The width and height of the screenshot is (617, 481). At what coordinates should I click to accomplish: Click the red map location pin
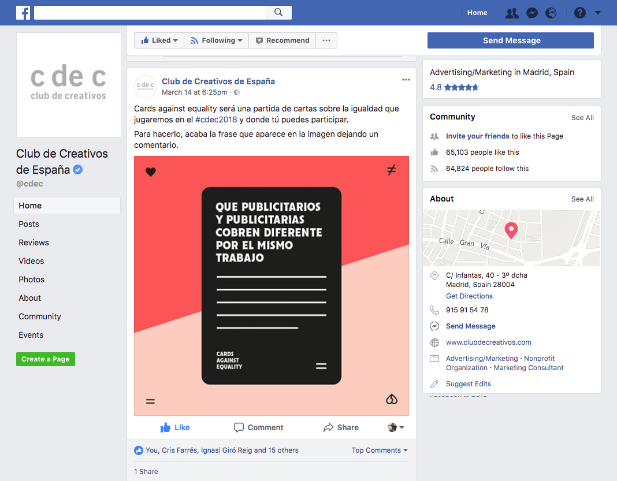(x=511, y=230)
